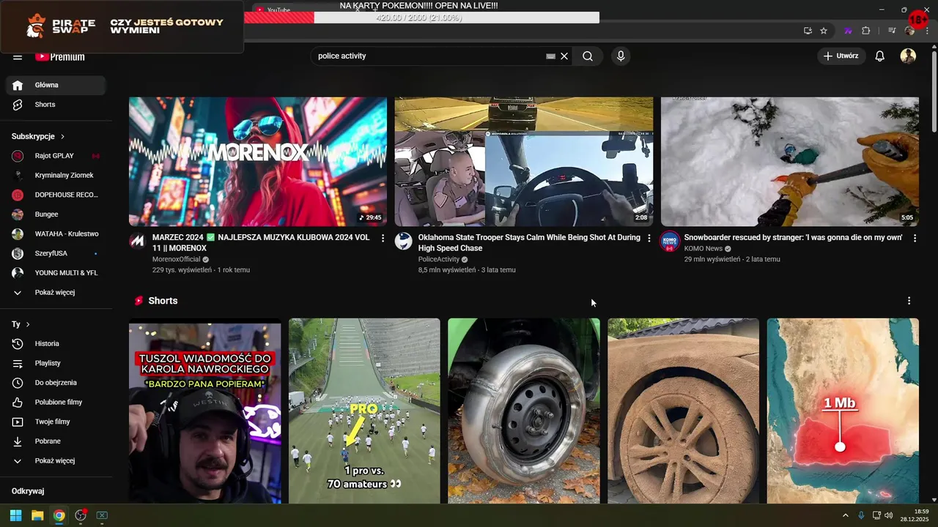Open the KOMO News channel name
This screenshot has height=527, width=938.
(x=703, y=249)
